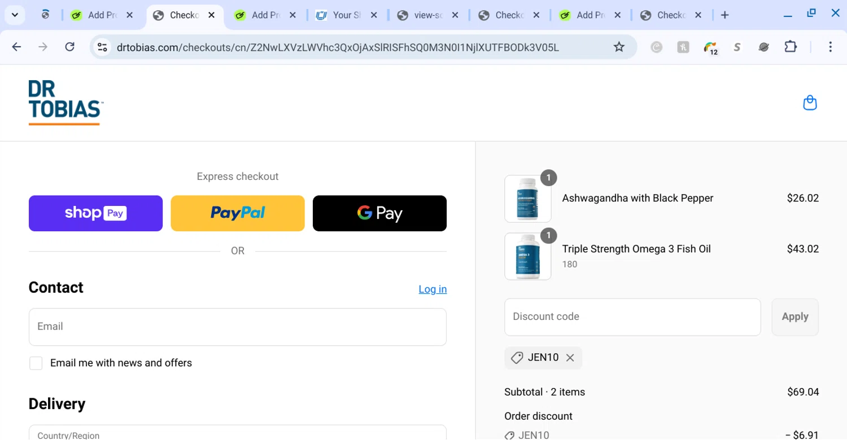Image resolution: width=847 pixels, height=440 pixels.
Task: Click the grey square extension icon
Action: tap(683, 47)
